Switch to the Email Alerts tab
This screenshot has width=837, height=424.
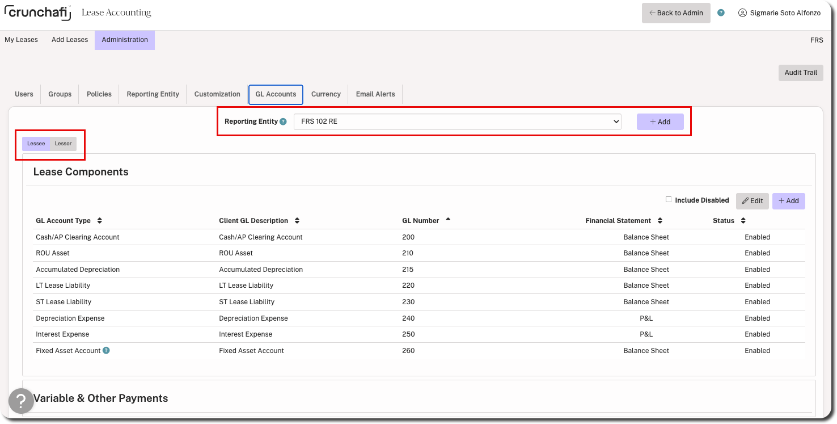375,94
